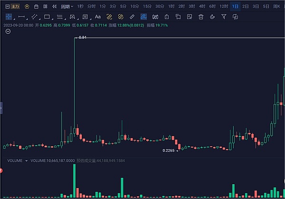Click the VOLUME indicator name label
Viewport: 285px width, 199px height.
click(15, 161)
